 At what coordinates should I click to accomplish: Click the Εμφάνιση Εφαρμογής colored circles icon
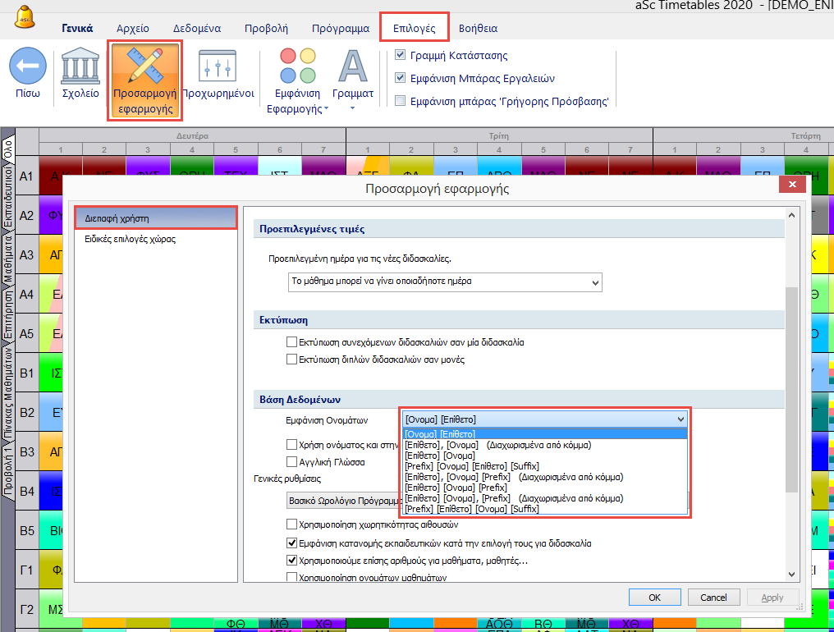pos(297,67)
